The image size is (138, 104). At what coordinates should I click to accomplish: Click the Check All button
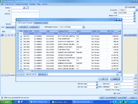pyautogui.click(x=23, y=27)
